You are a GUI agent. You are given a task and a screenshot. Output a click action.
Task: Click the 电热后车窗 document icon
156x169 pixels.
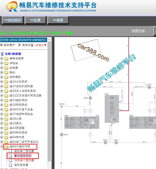(11, 165)
